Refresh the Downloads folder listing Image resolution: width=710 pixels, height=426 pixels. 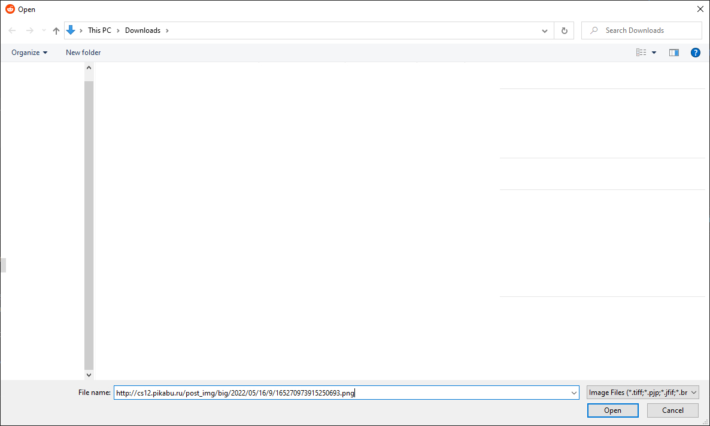564,30
